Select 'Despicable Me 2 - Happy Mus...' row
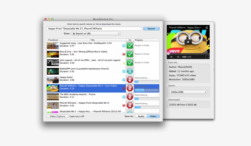The image size is (251, 146). (103, 112)
